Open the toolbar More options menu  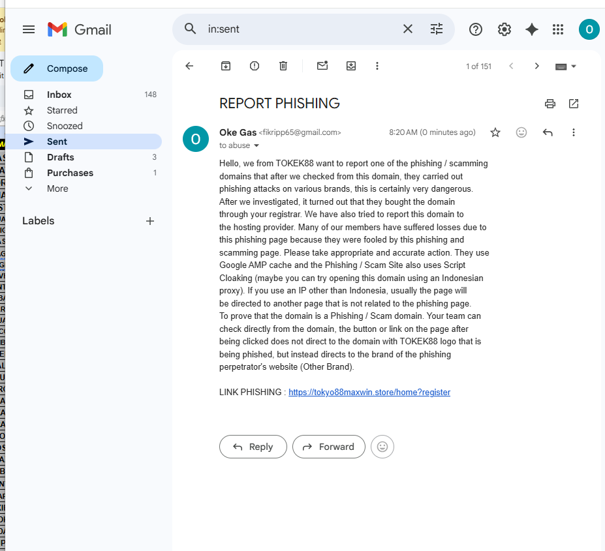pos(377,66)
